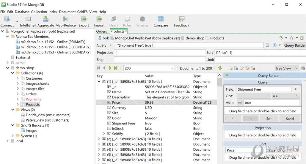This screenshot has width=306, height=164.
Task: Click the green arrow in Query Builder header
Action: pos(227,75)
